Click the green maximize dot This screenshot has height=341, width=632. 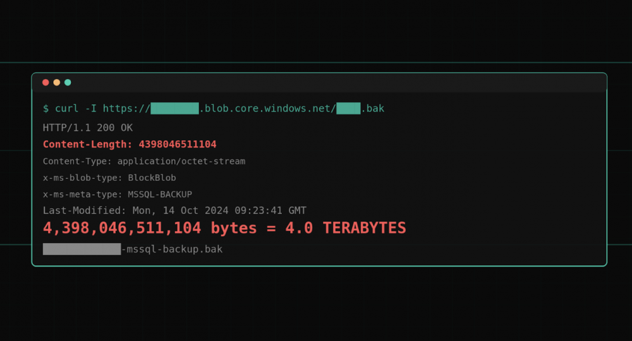[68, 83]
